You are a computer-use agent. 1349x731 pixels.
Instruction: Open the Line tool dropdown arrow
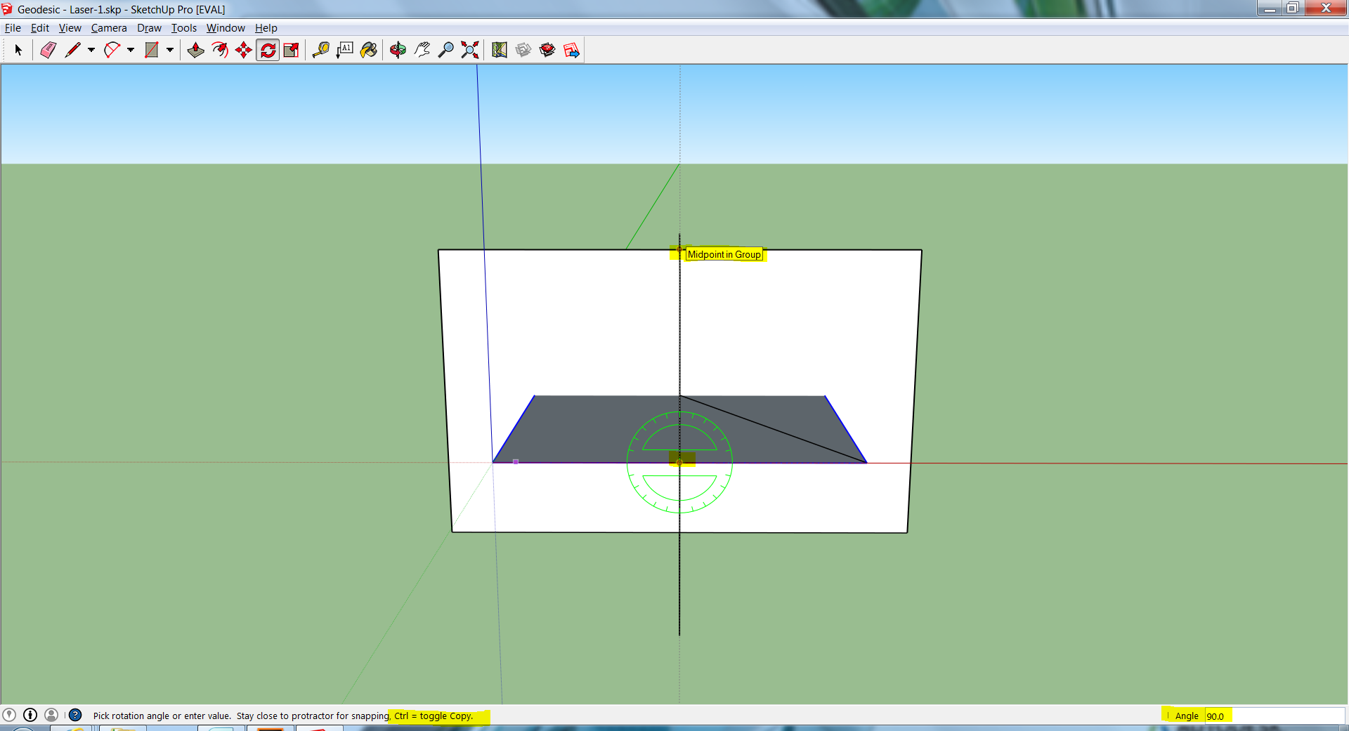[91, 50]
